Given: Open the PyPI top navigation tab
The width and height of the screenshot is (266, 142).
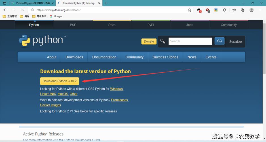Looking at the screenshot, I should (x=151, y=25).
